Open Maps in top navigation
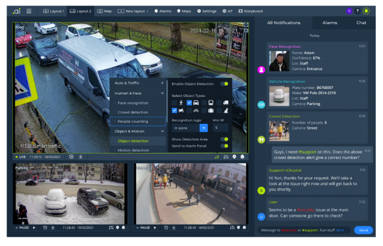 click(184, 12)
